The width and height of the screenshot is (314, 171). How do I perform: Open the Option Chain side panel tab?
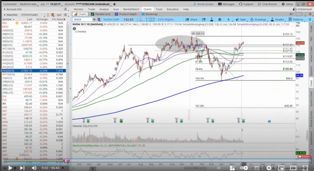tap(311, 99)
